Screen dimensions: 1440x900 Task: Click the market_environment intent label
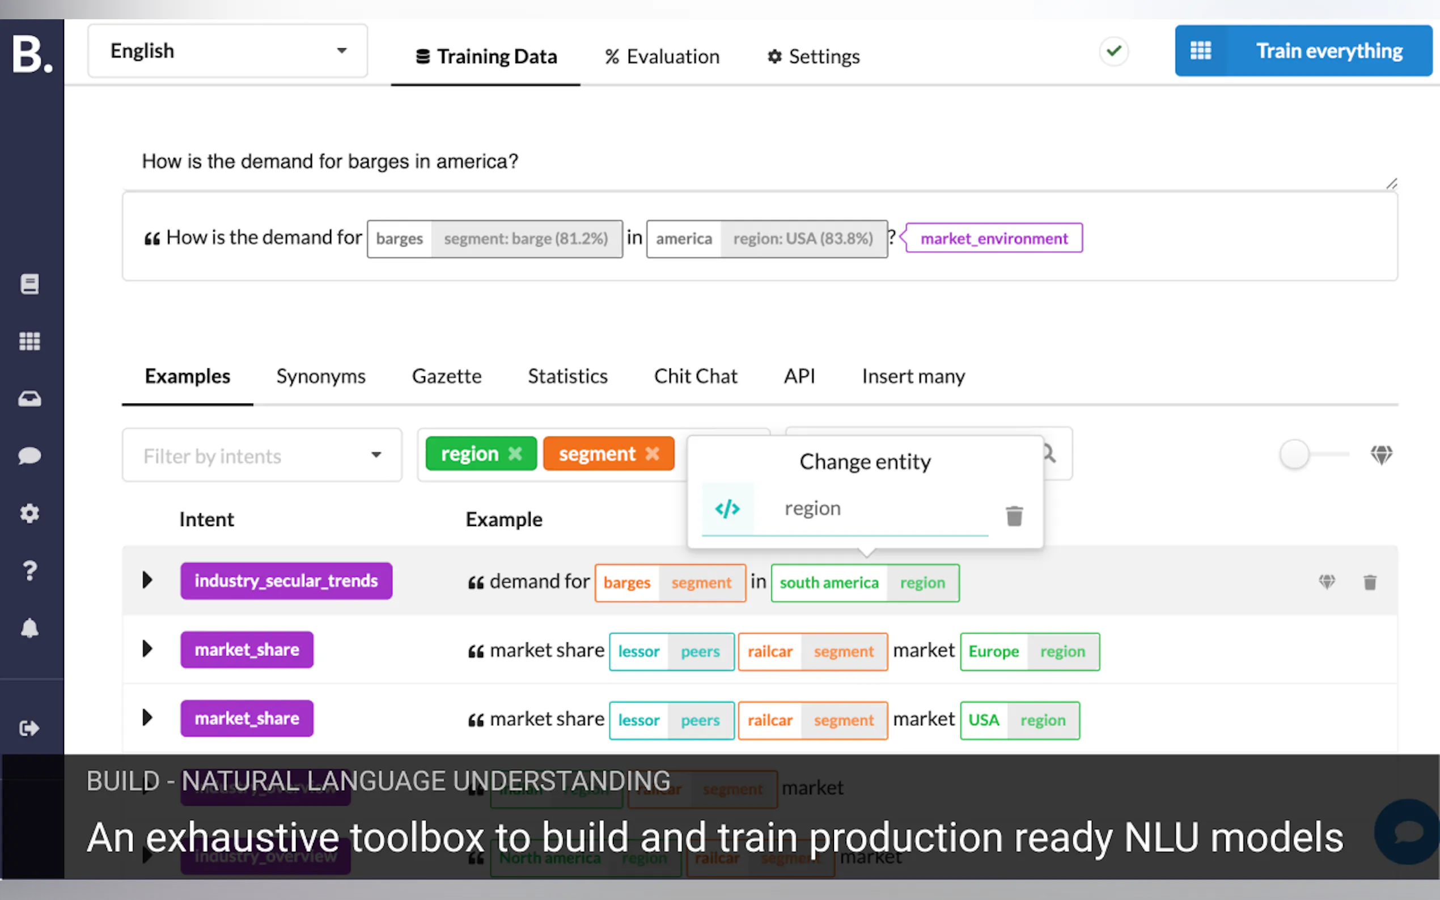[x=993, y=238]
